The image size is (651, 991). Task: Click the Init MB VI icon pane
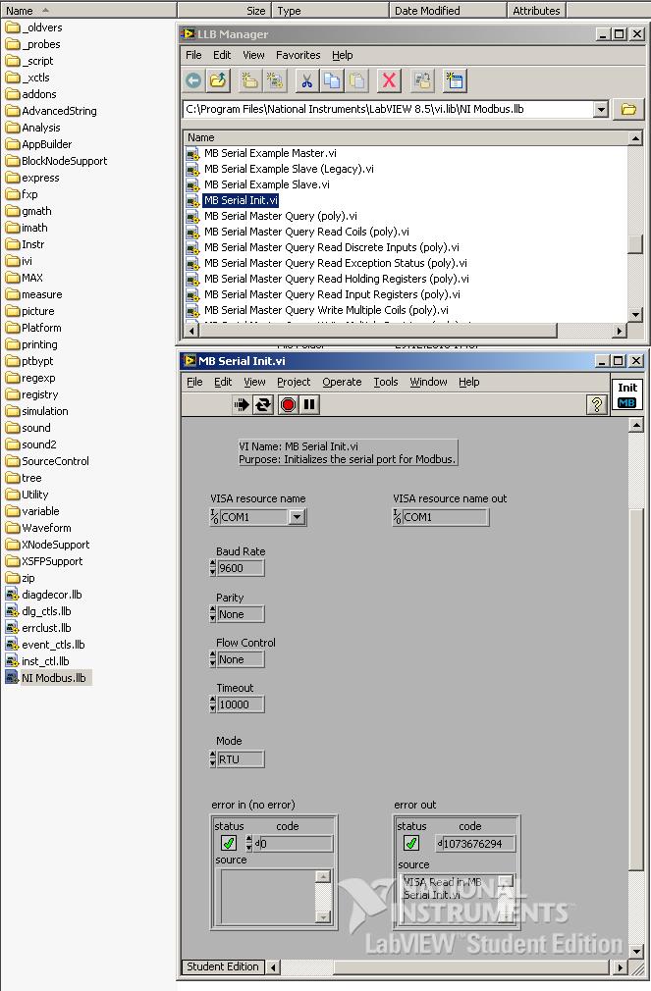(x=626, y=394)
